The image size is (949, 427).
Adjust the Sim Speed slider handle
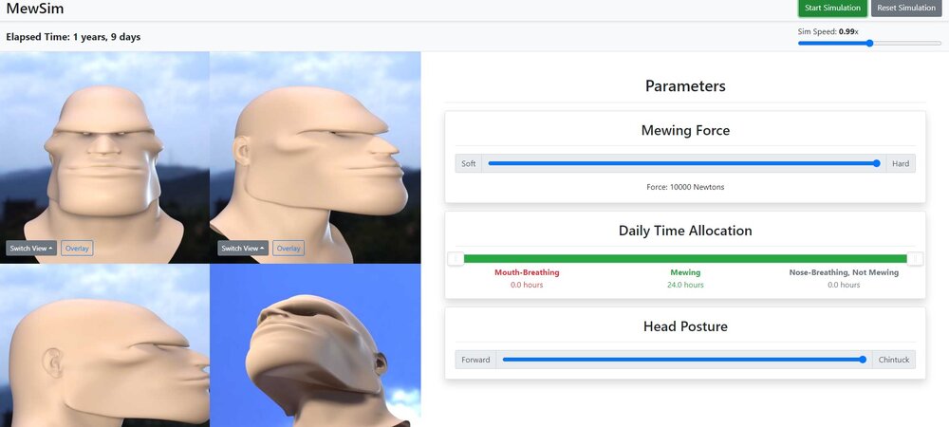click(869, 43)
